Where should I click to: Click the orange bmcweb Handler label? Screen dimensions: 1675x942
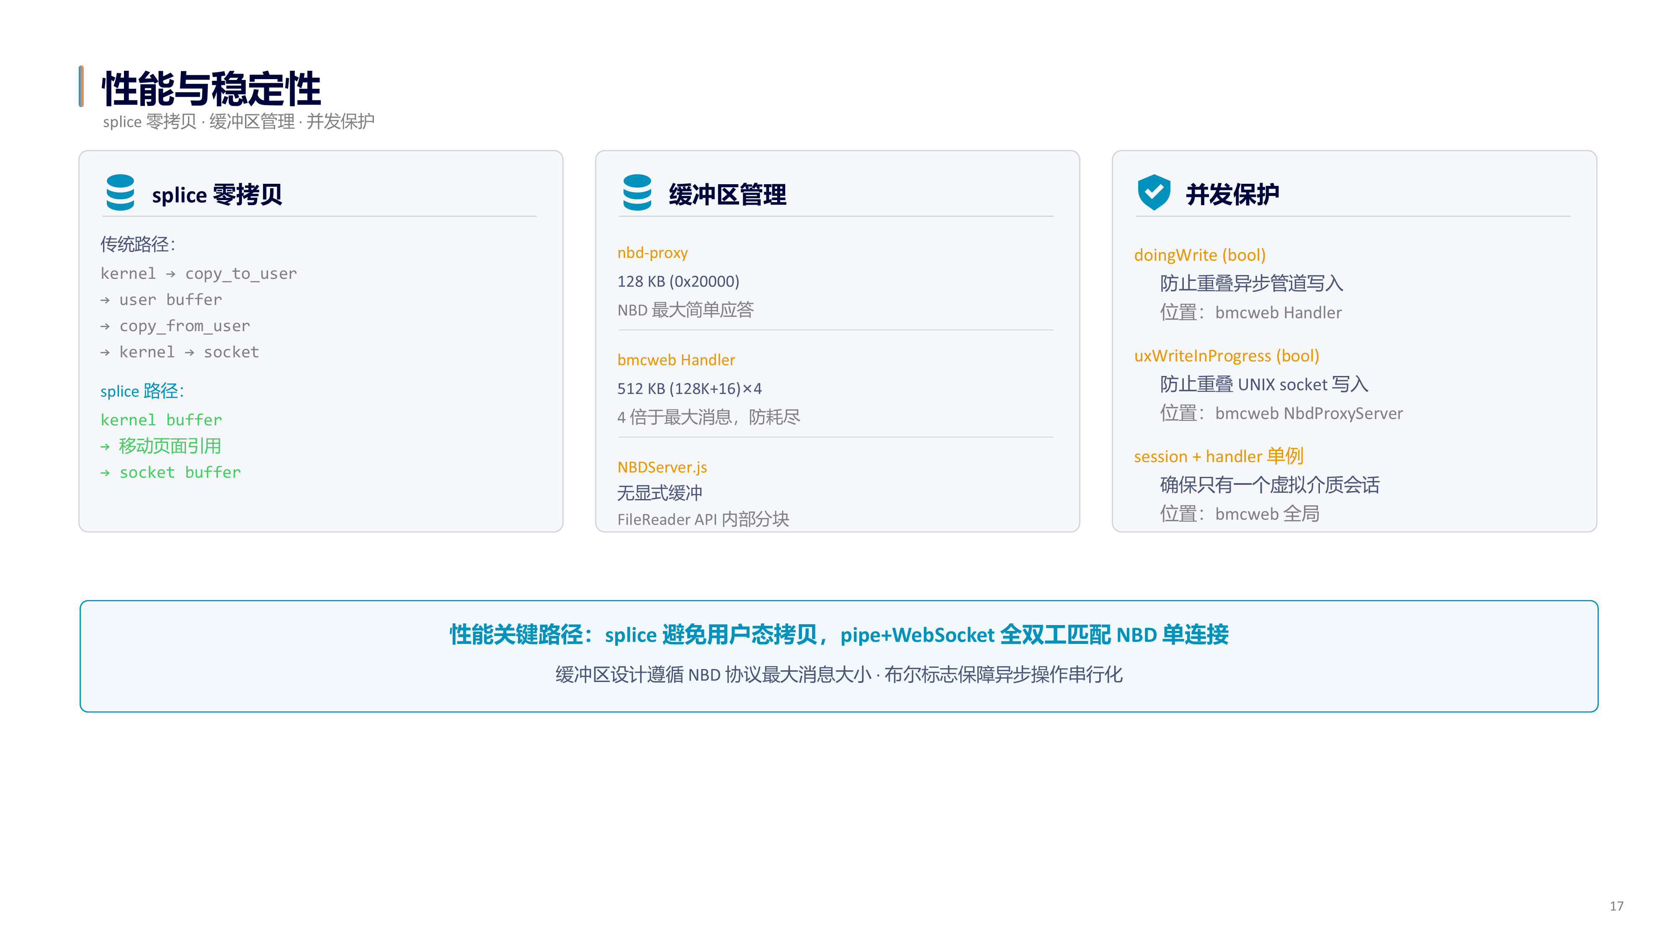(676, 360)
